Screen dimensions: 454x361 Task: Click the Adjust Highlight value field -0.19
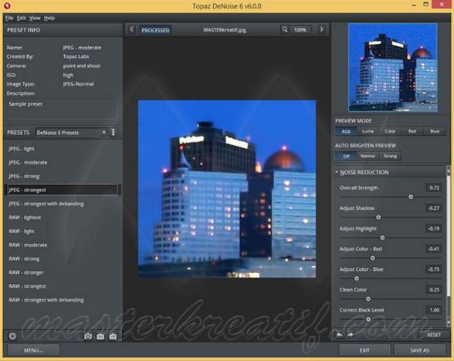click(434, 228)
